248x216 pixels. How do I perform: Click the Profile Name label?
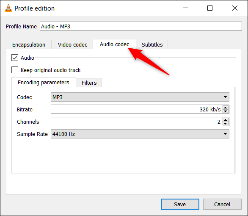(21, 26)
